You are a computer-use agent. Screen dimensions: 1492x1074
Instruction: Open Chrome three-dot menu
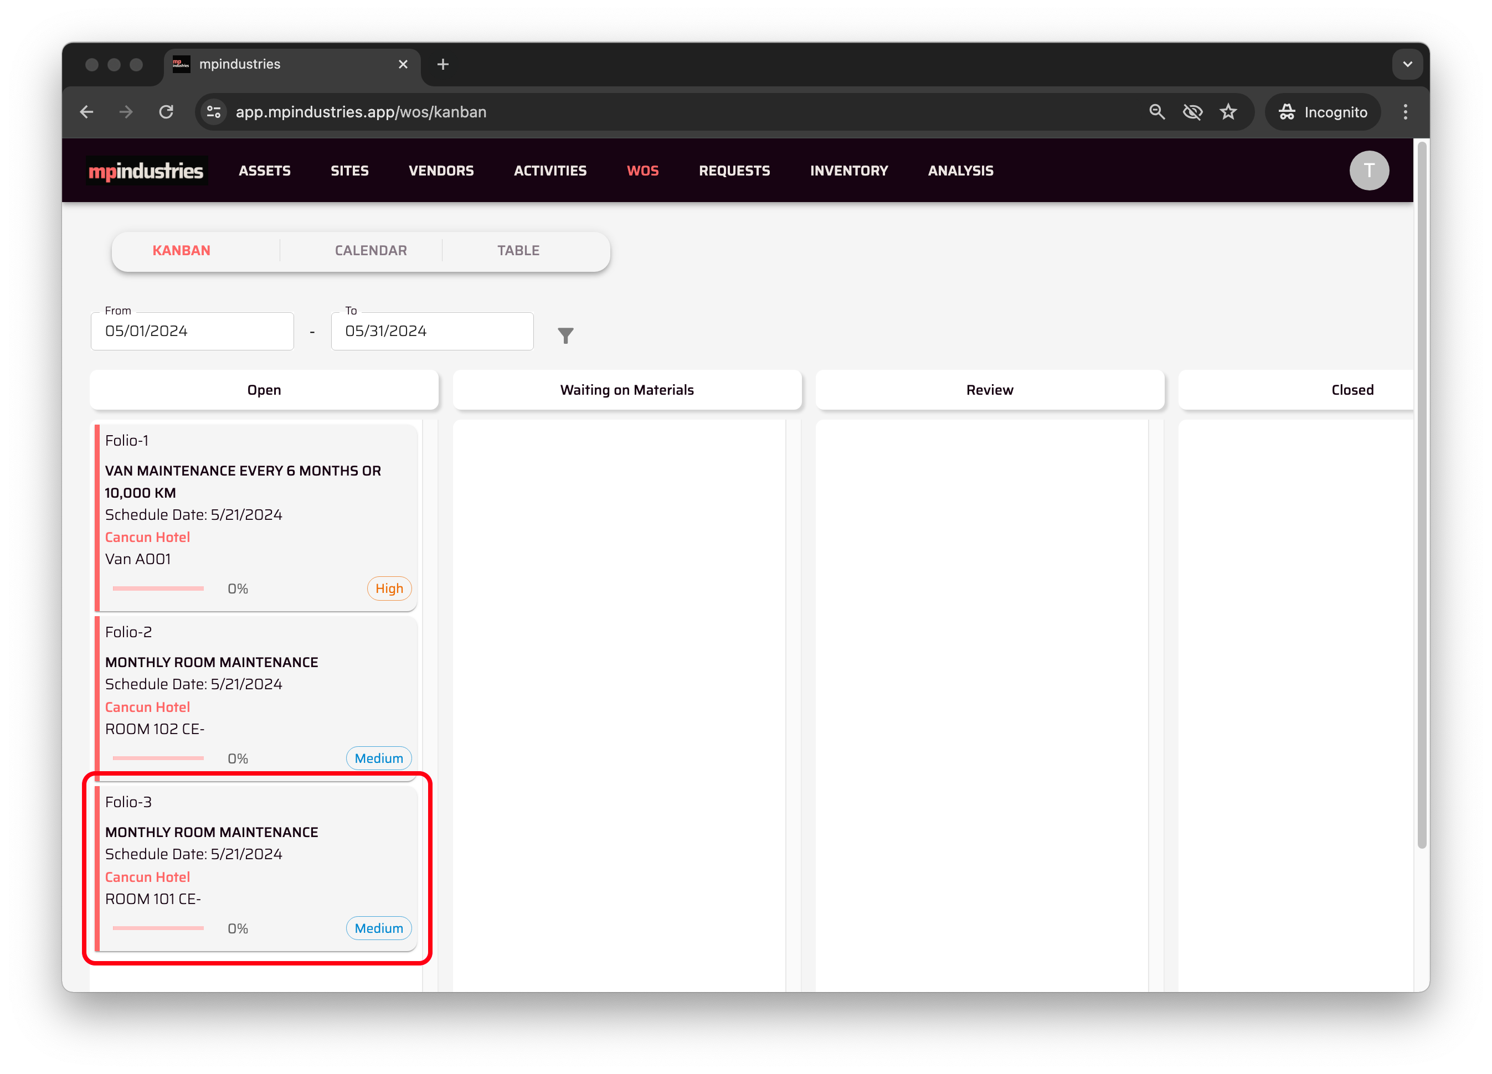pyautogui.click(x=1405, y=112)
